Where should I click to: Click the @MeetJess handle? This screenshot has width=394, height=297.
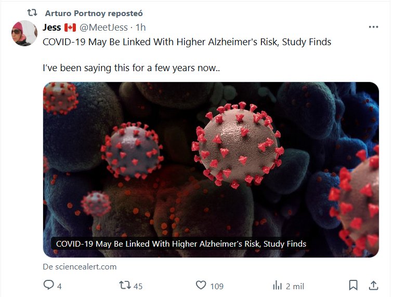click(103, 27)
